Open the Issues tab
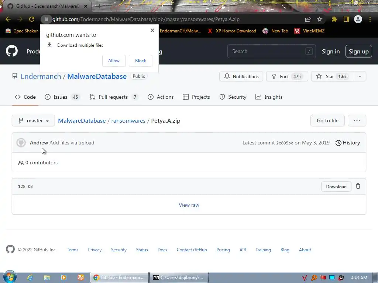 coord(62,97)
